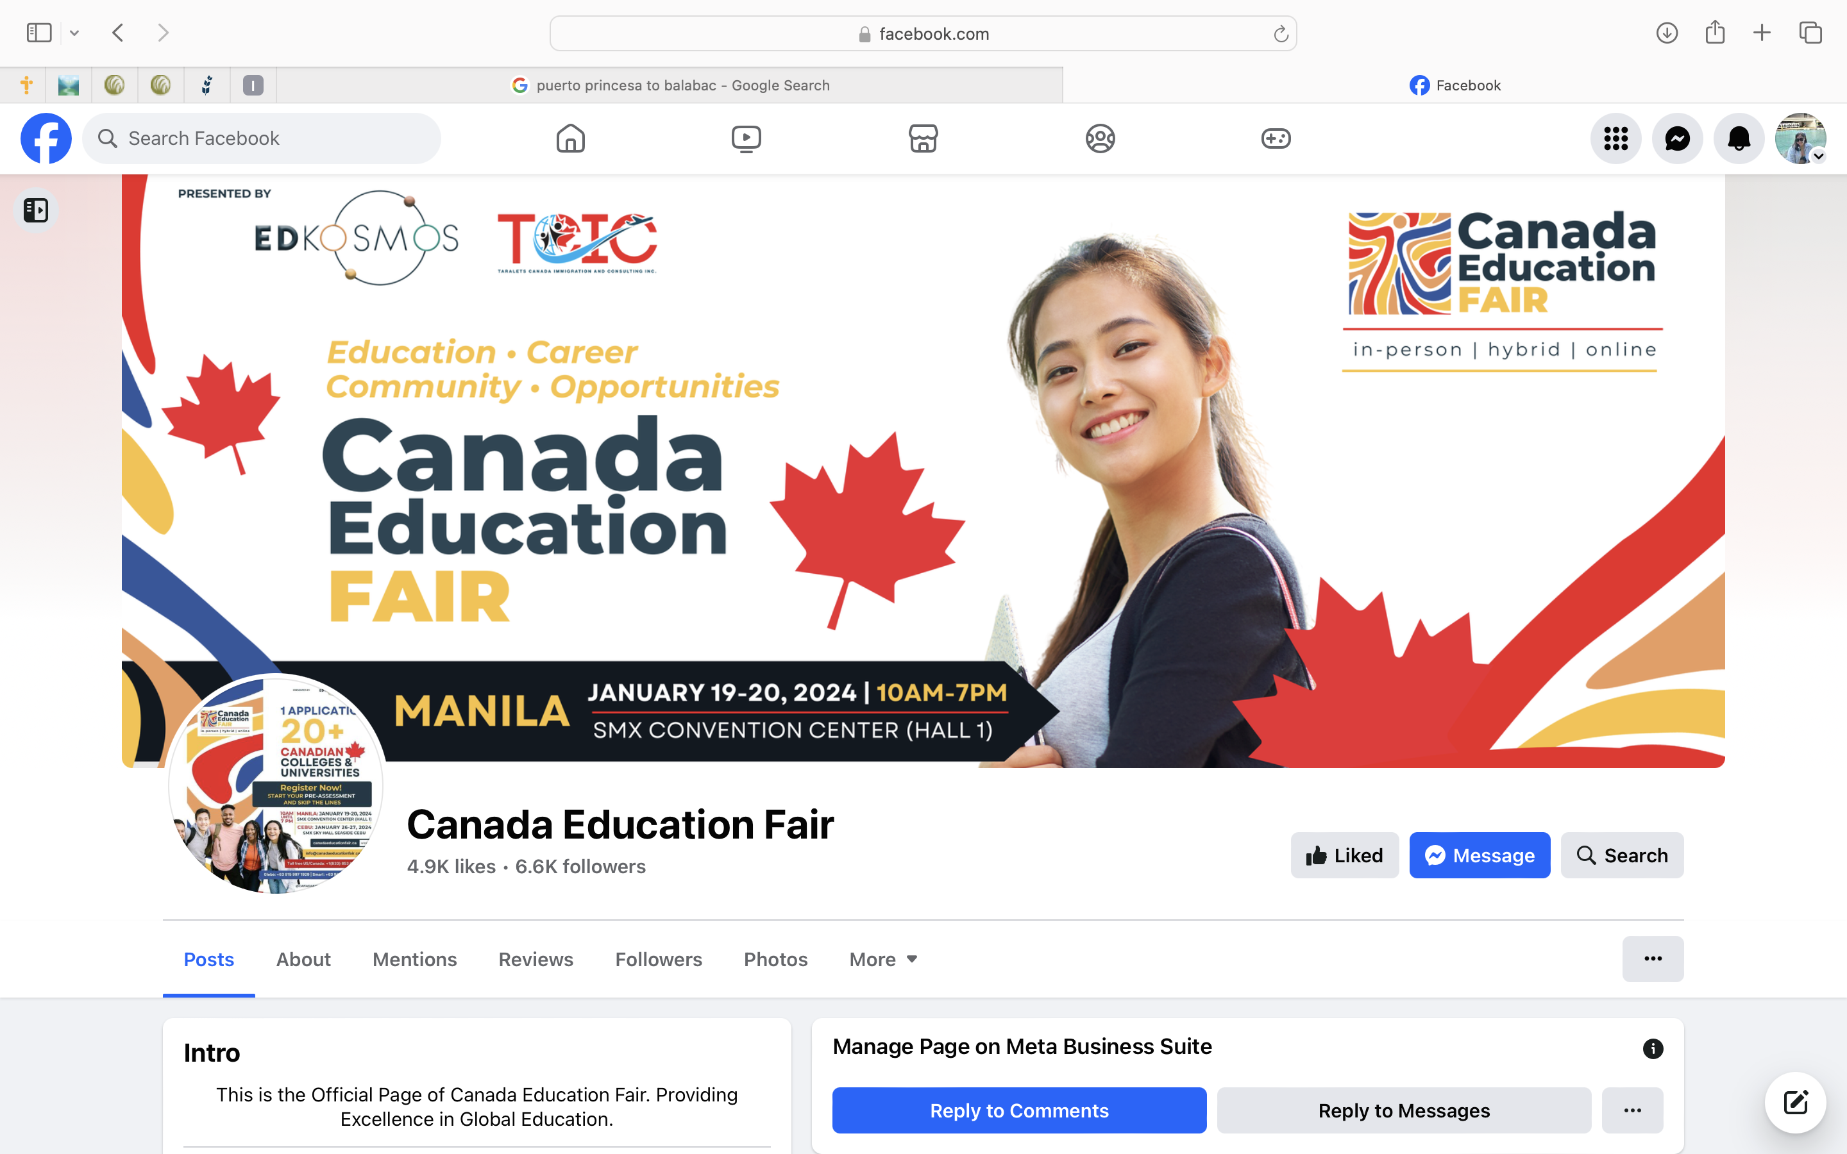
Task: Expand the More tab dropdown
Action: (883, 959)
